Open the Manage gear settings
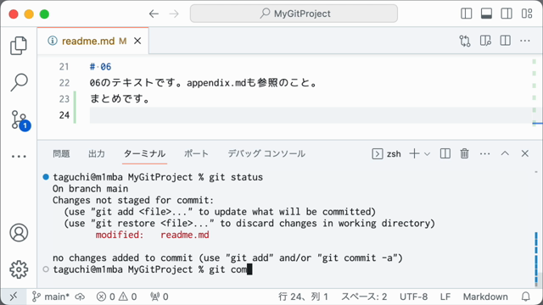The width and height of the screenshot is (543, 305). click(19, 269)
